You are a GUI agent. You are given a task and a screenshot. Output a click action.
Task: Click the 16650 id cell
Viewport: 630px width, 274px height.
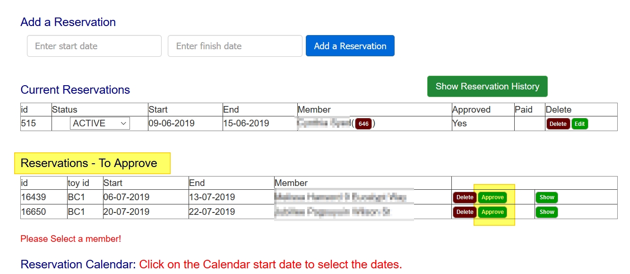[34, 212]
